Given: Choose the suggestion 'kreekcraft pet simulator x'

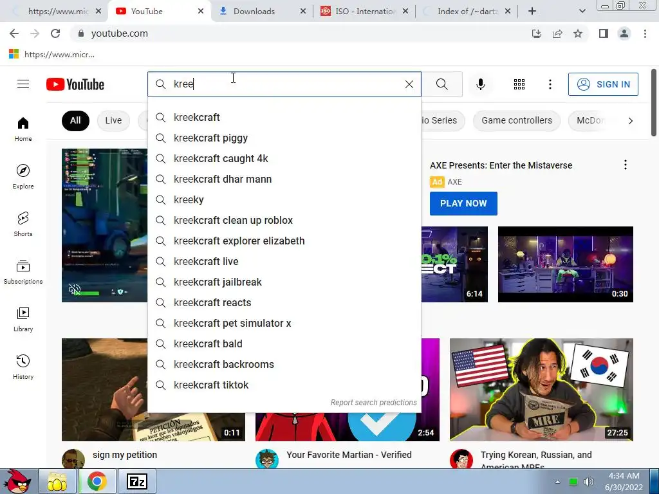Looking at the screenshot, I should [x=284, y=323].
